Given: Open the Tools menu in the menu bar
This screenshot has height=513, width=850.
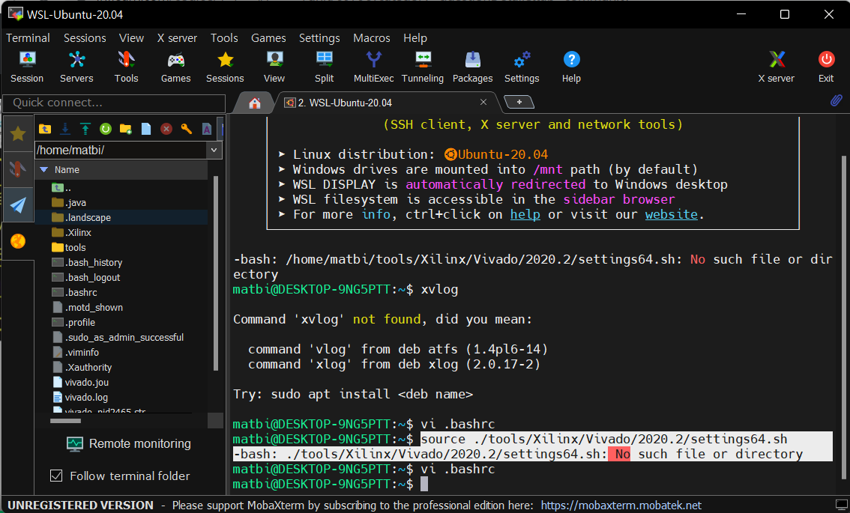Looking at the screenshot, I should (x=224, y=38).
